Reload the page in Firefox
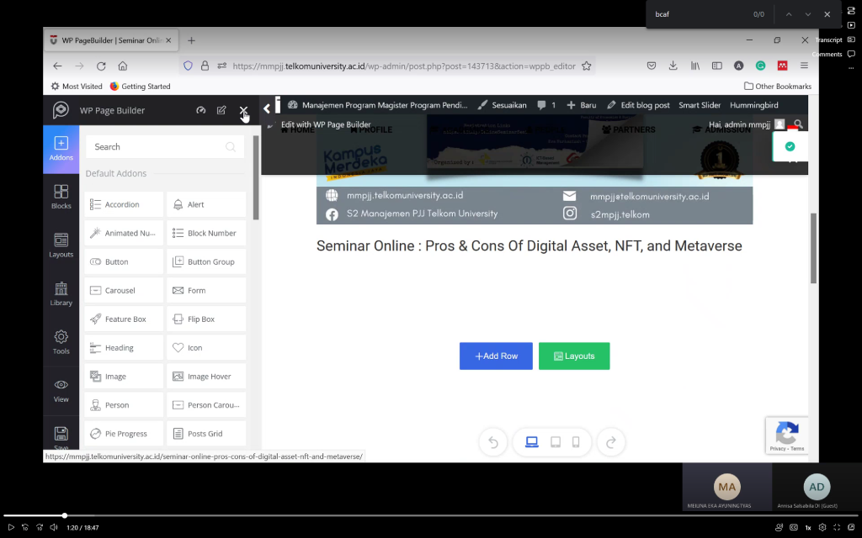Screen dimensions: 862x538 [x=101, y=66]
